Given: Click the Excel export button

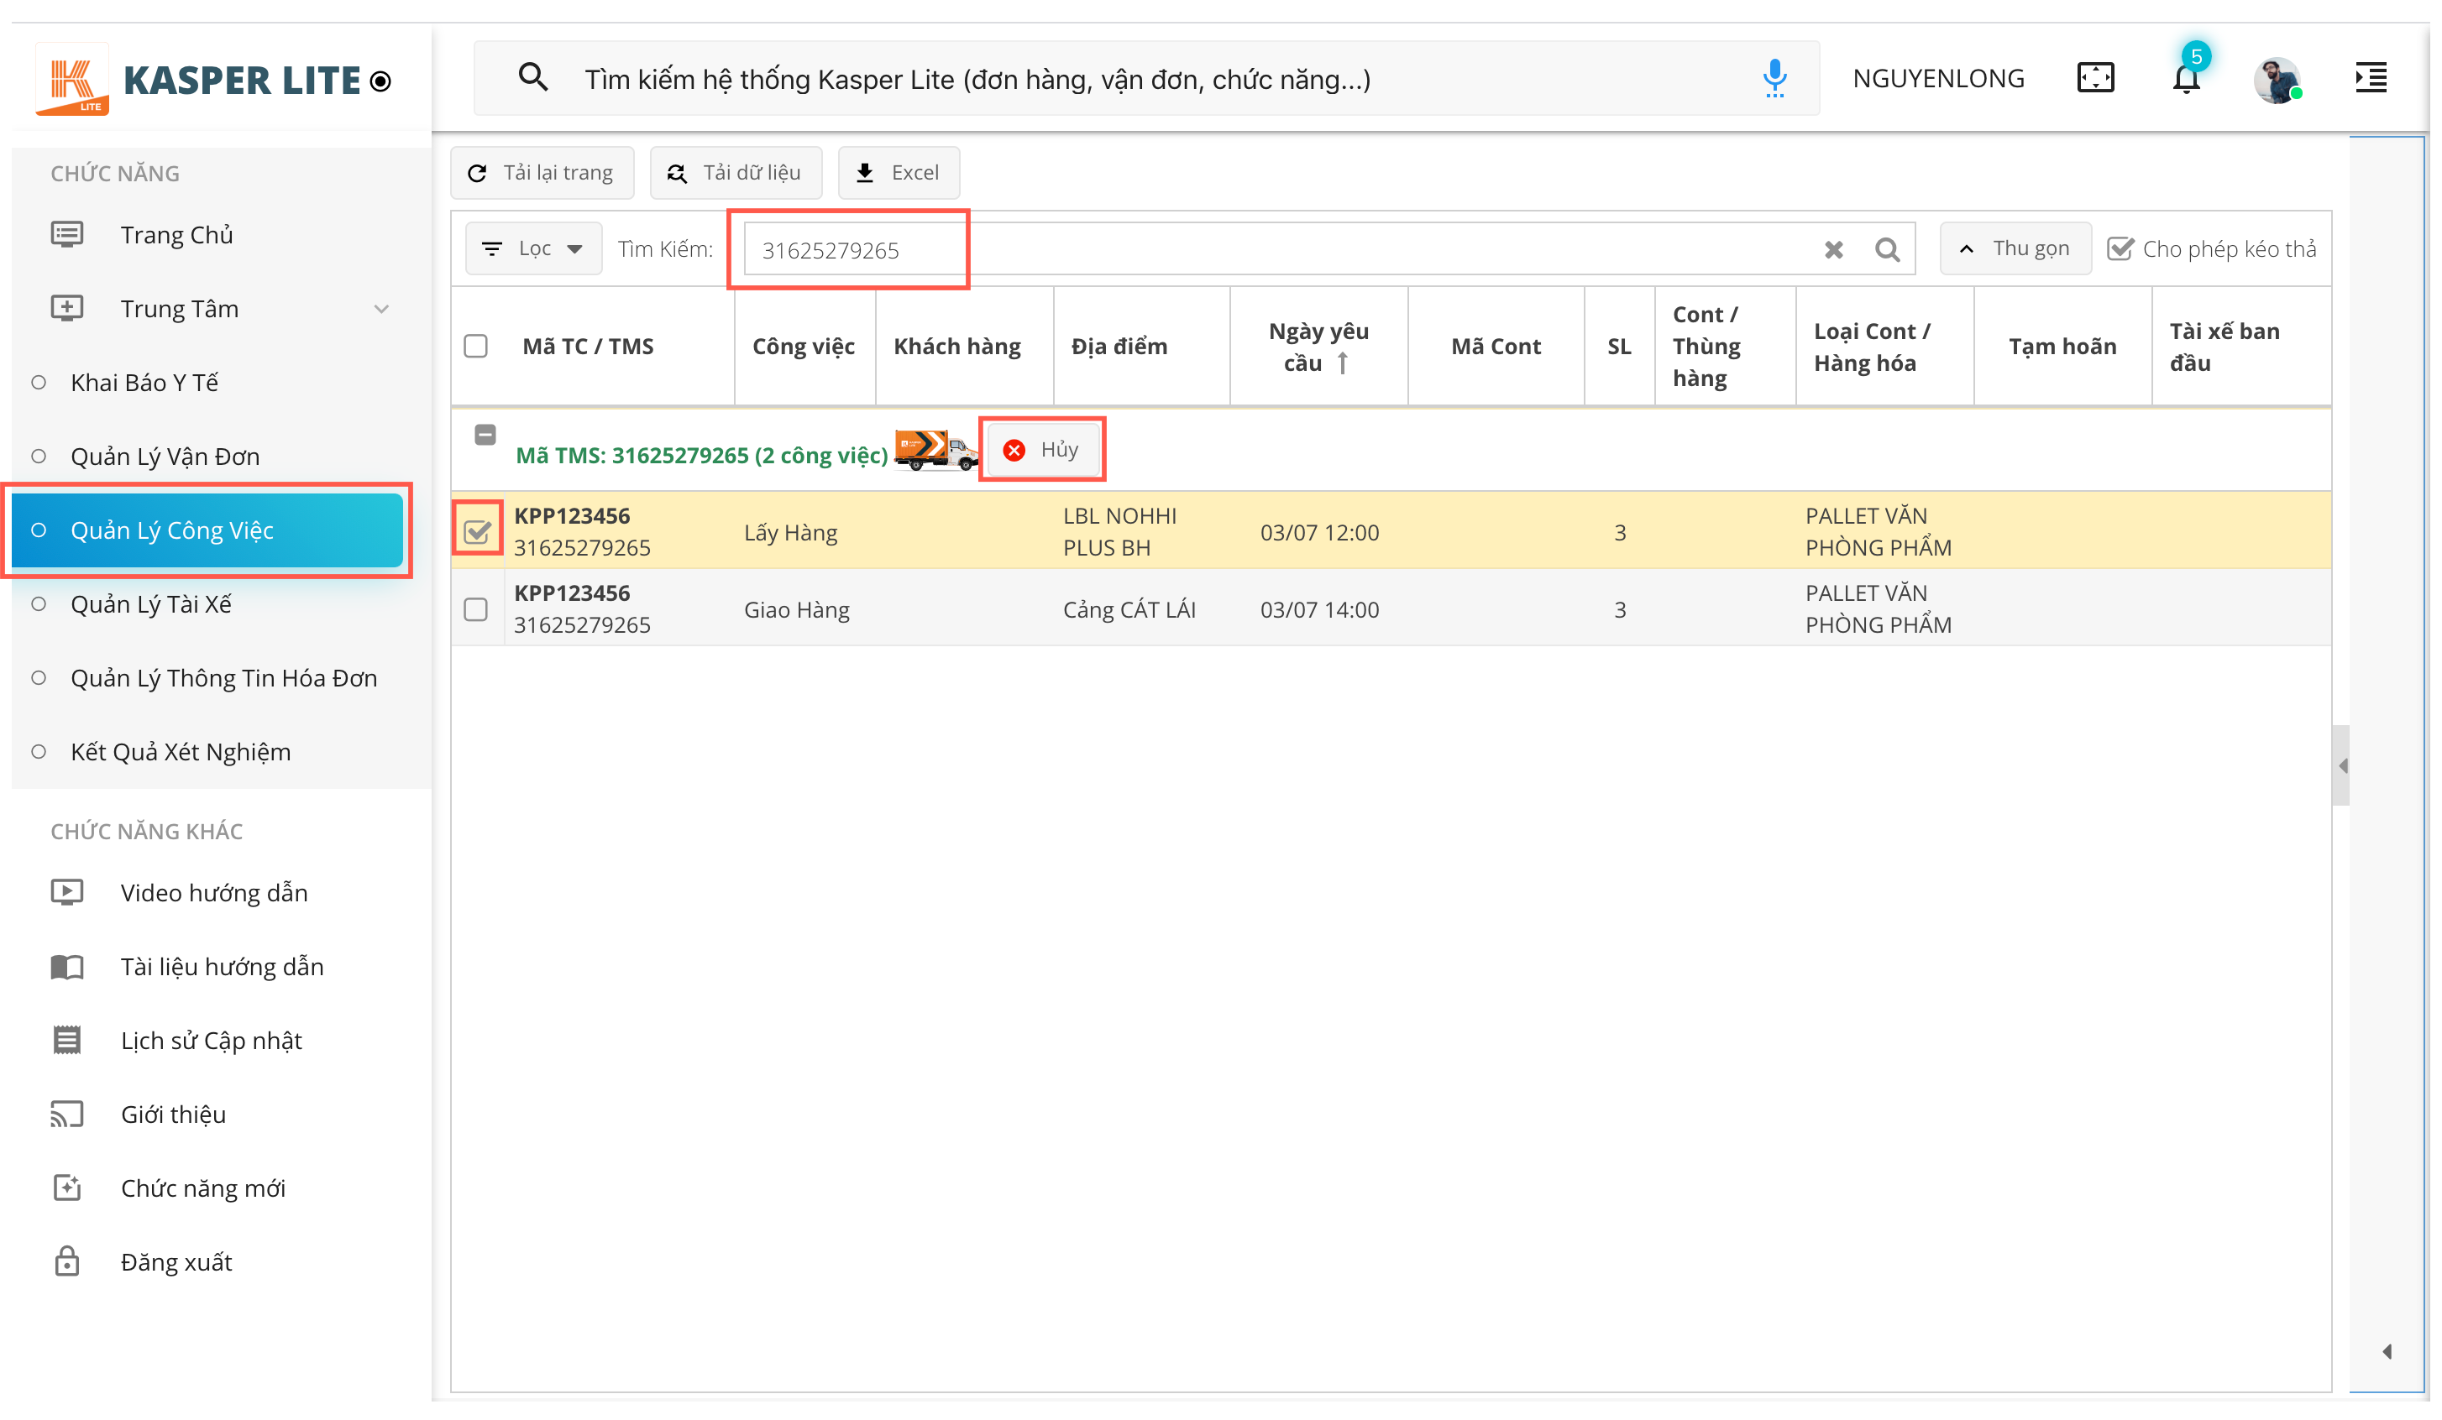Looking at the screenshot, I should (x=899, y=172).
